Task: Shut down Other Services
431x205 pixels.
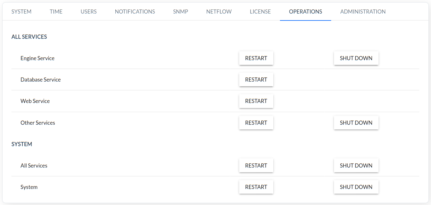Action: [x=356, y=123]
